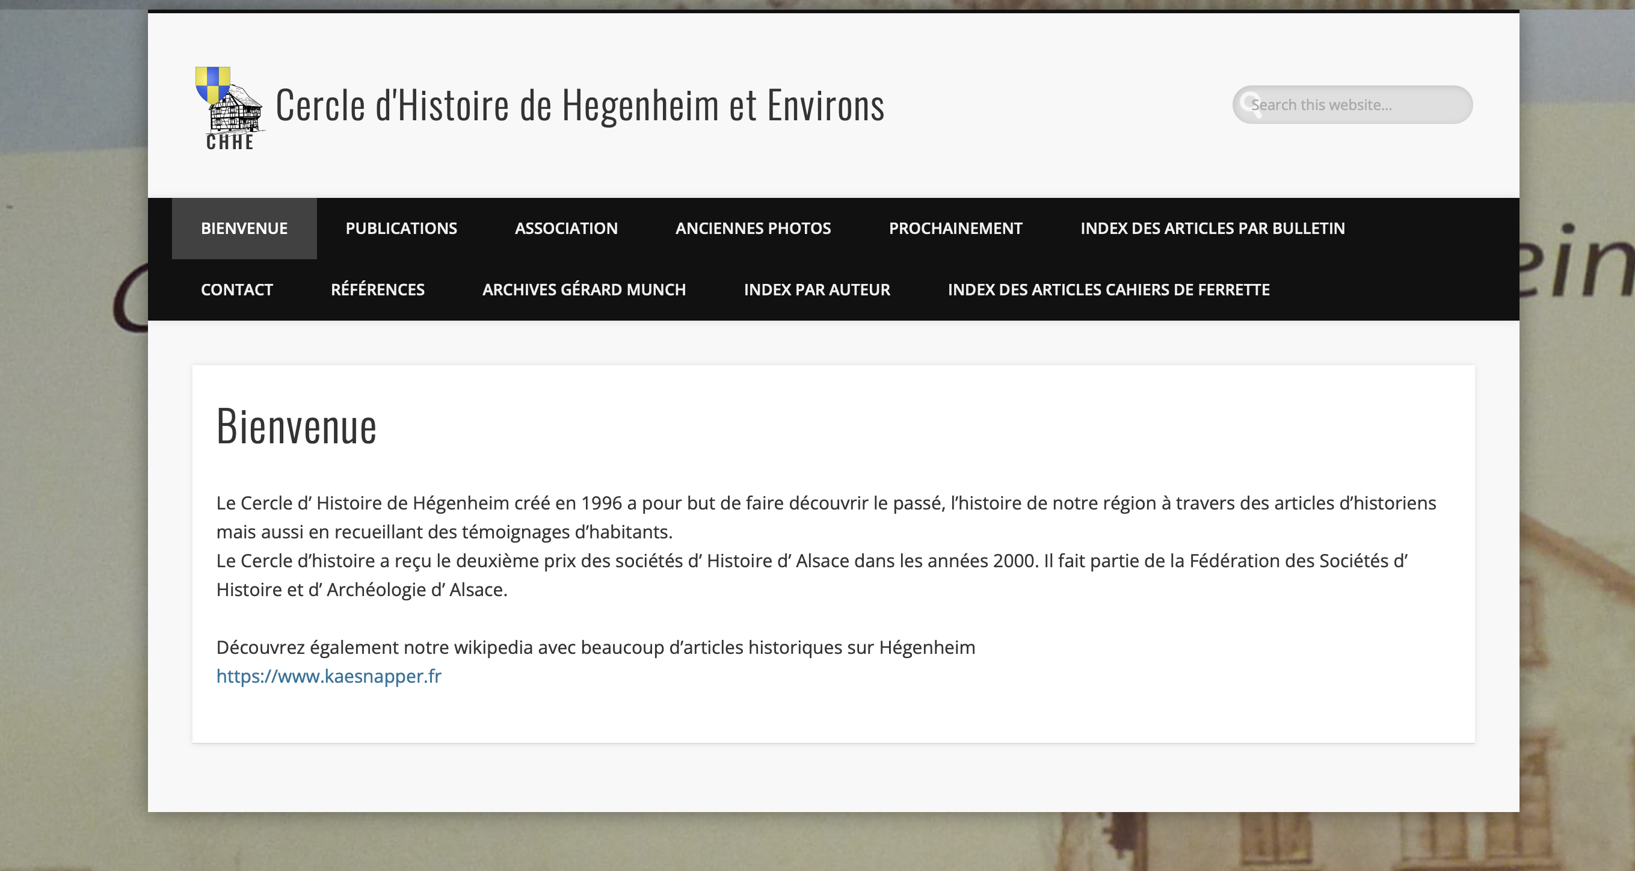Image resolution: width=1635 pixels, height=871 pixels.
Task: Open Index des Articles par Bulletin
Action: [x=1212, y=229]
